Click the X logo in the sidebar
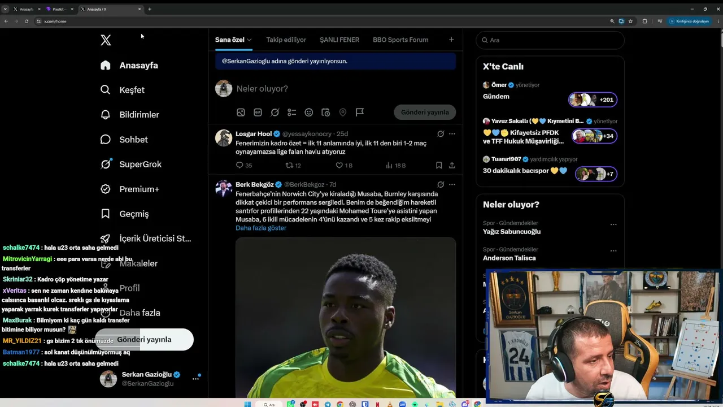This screenshot has height=407, width=723. (x=106, y=40)
